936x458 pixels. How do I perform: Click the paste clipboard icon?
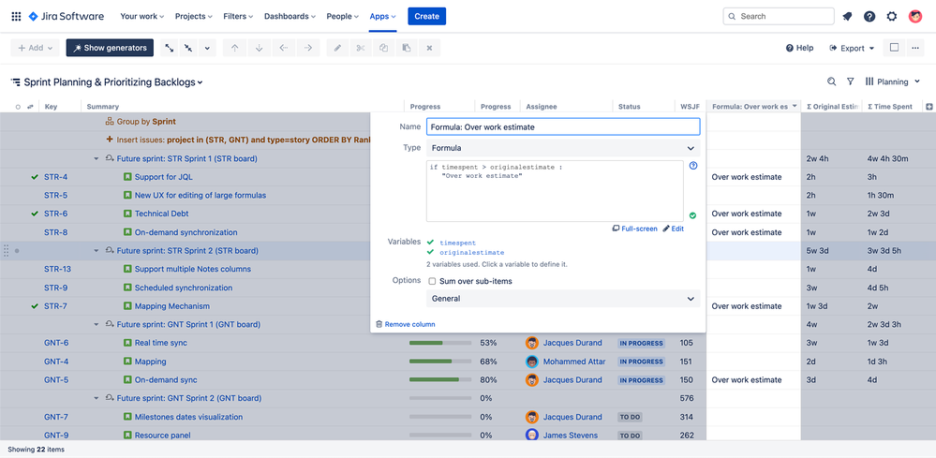pos(407,49)
